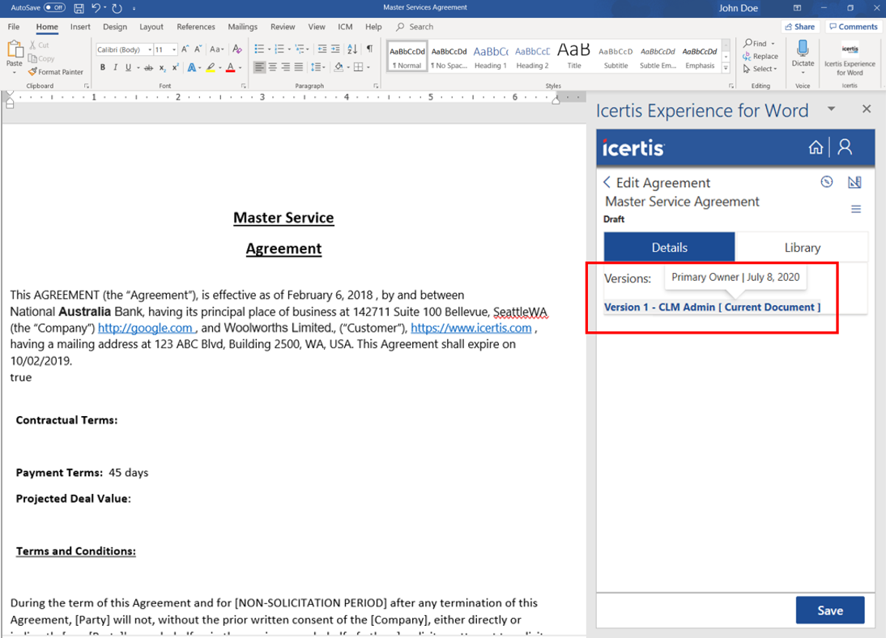This screenshot has height=638, width=886.
Task: Switch to the Insert ribbon tab
Action: click(80, 27)
